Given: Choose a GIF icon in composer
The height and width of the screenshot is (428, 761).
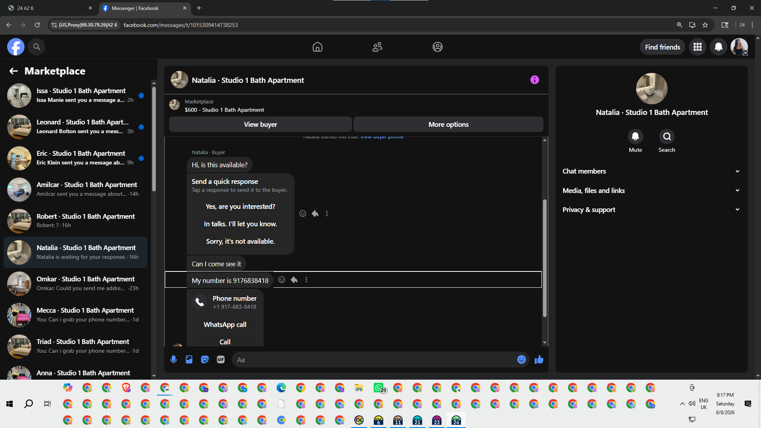Looking at the screenshot, I should (x=221, y=359).
